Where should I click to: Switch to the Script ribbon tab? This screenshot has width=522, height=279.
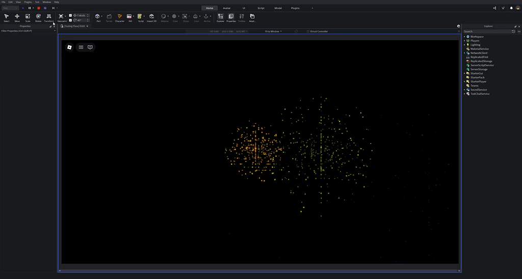[260, 8]
